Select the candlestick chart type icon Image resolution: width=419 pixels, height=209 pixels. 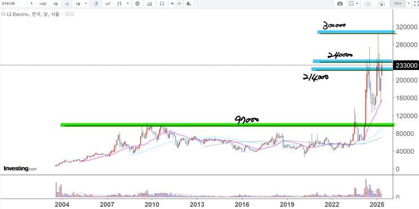coord(96,3)
